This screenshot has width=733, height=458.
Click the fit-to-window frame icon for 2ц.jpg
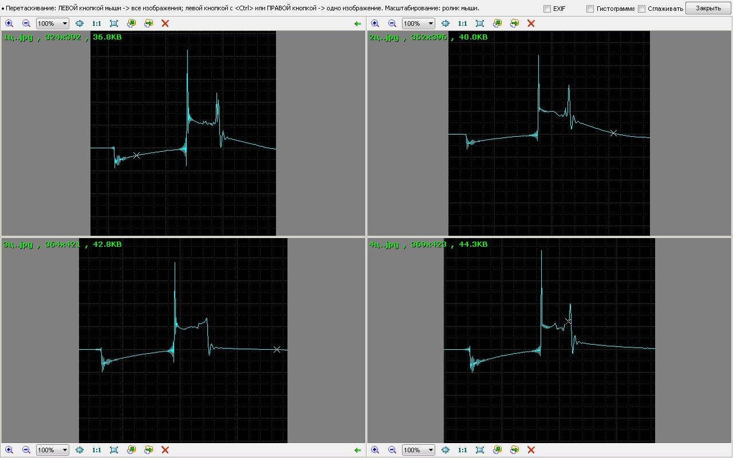[x=480, y=23]
